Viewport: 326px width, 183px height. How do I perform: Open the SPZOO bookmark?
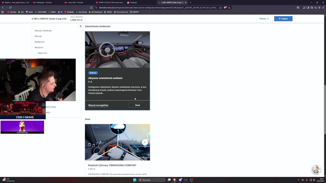coord(108,12)
